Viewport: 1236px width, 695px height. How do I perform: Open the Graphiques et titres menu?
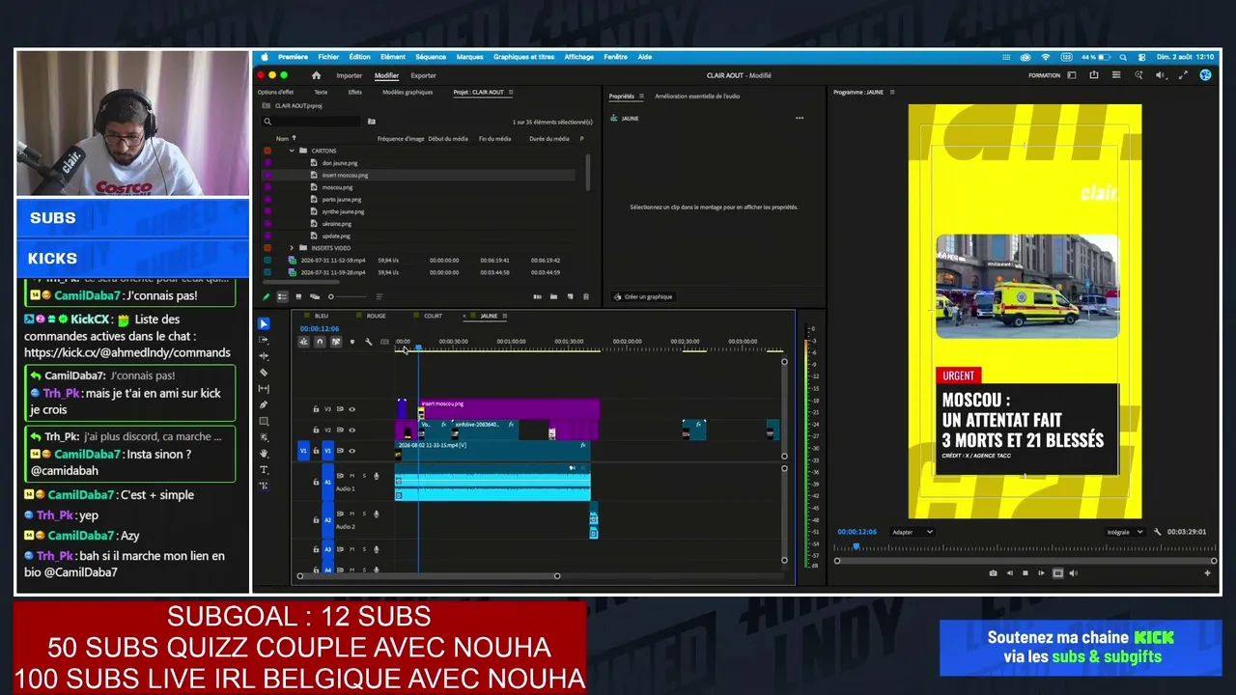point(524,57)
